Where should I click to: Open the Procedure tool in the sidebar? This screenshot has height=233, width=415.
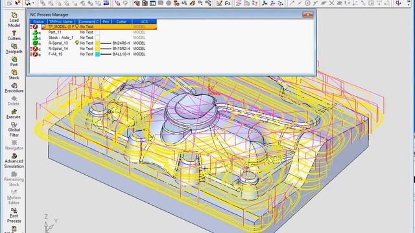tap(14, 88)
